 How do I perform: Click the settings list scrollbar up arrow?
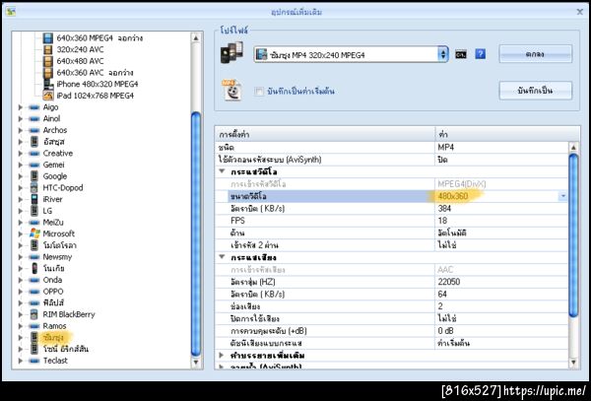point(573,148)
